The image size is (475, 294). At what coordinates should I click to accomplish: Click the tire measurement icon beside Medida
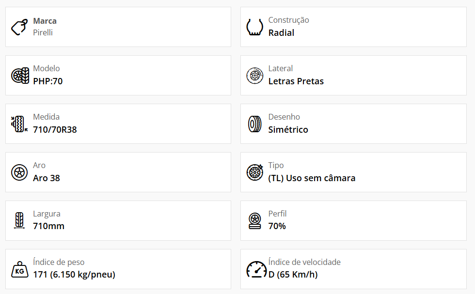19,124
